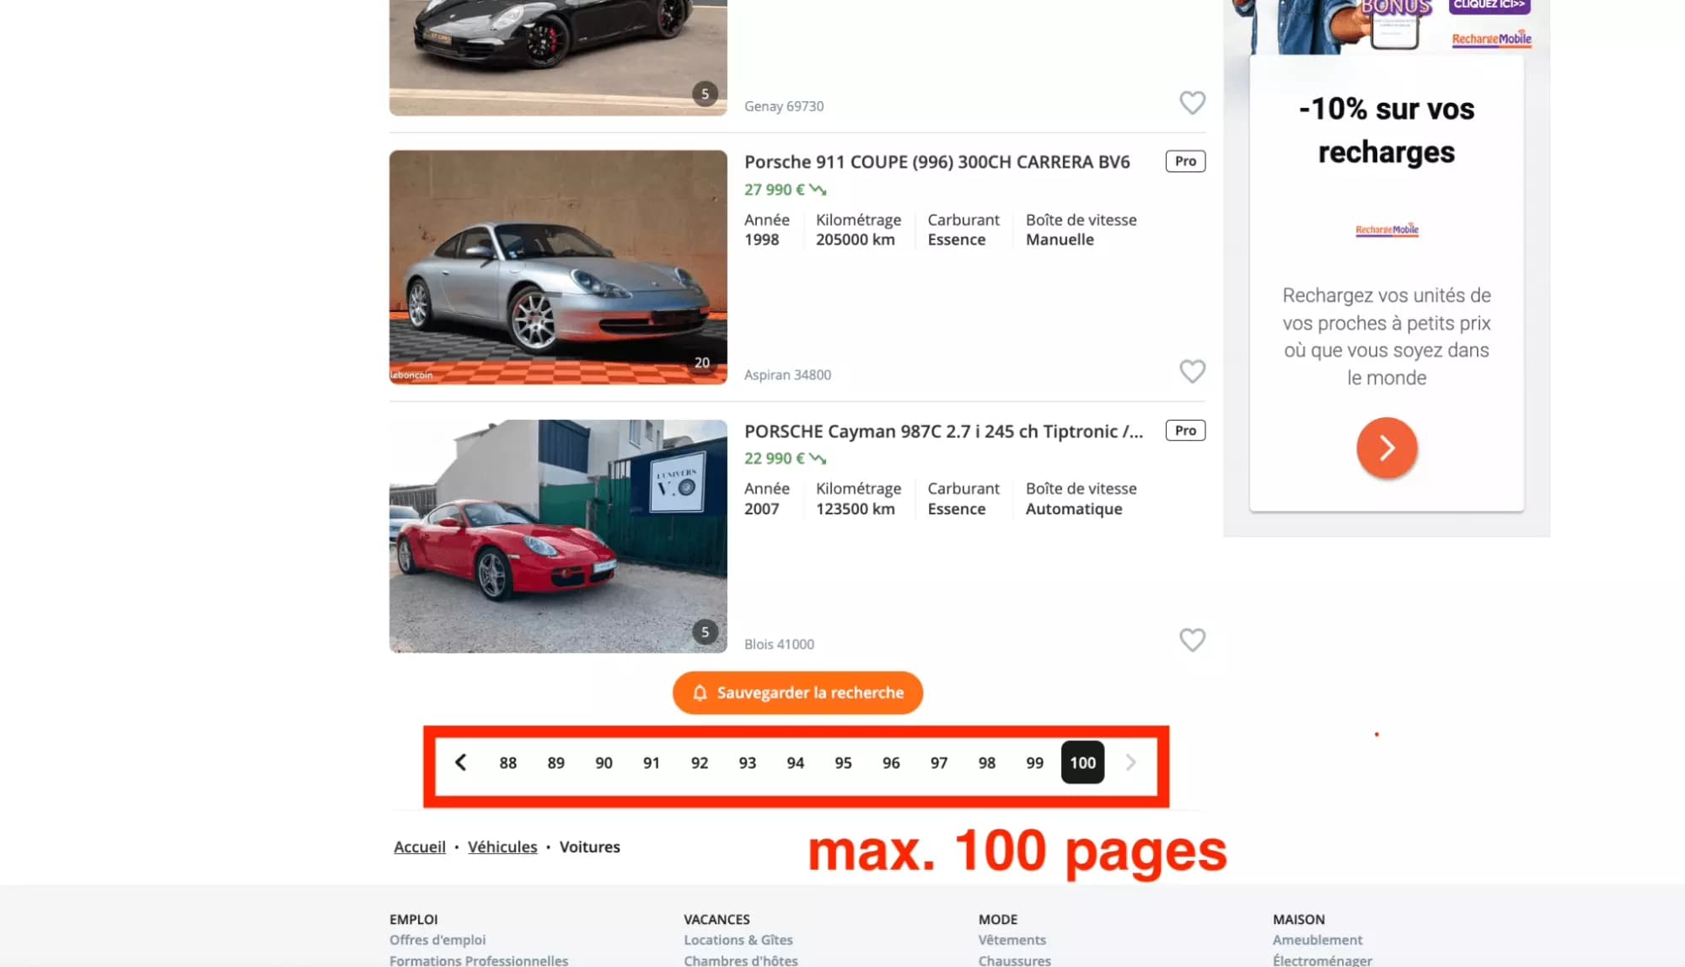1685x967 pixels.
Task: Click the Offres d'emploi footer link
Action: click(437, 939)
